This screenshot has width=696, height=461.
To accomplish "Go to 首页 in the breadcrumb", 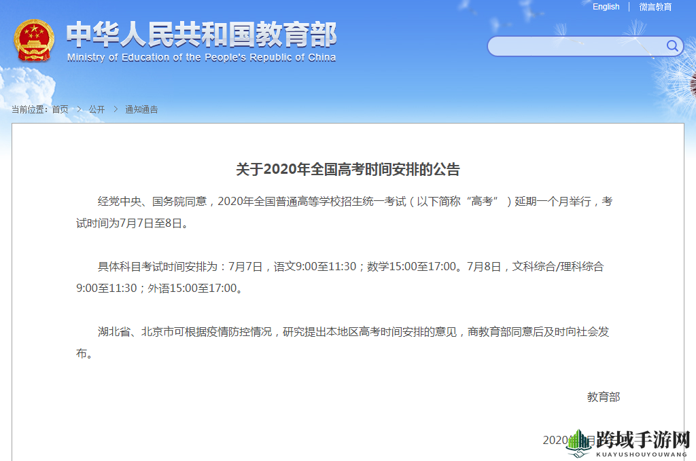I will [60, 109].
